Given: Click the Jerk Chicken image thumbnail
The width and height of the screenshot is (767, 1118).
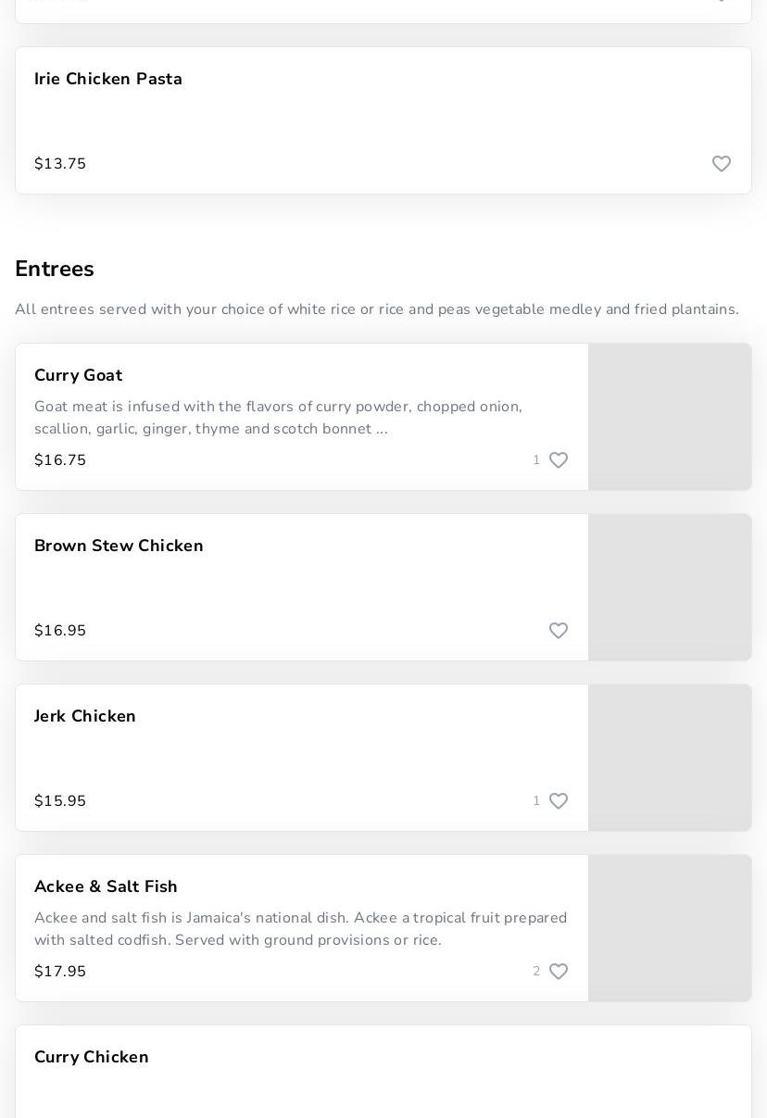Looking at the screenshot, I should point(670,758).
